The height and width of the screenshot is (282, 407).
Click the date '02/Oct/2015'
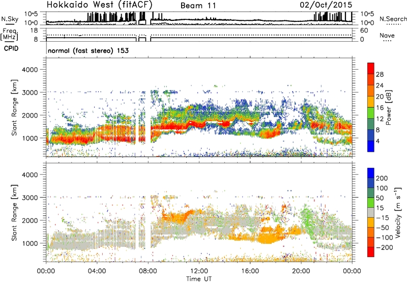pos(326,5)
